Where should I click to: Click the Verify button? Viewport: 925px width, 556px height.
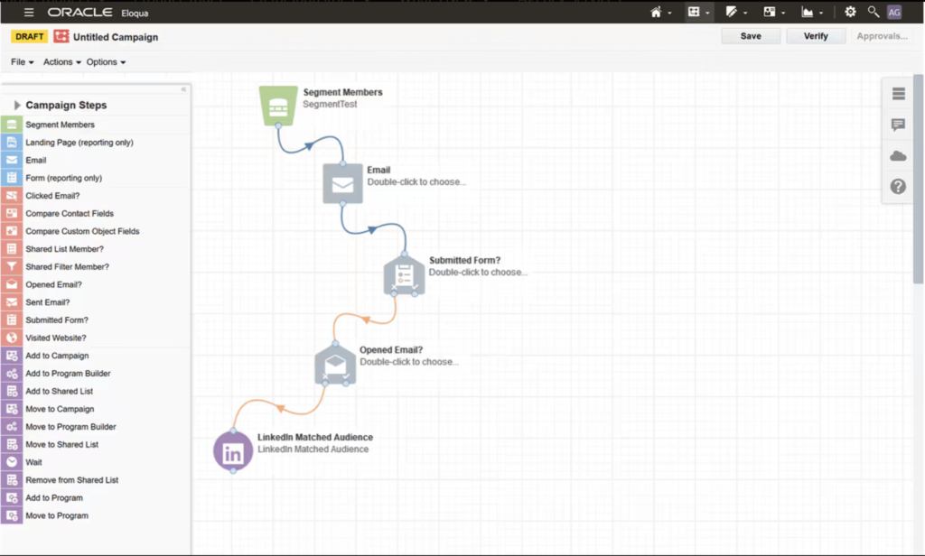(816, 36)
